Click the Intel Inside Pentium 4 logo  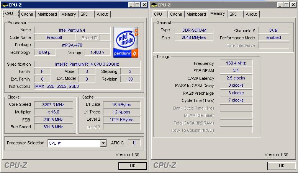[126, 42]
